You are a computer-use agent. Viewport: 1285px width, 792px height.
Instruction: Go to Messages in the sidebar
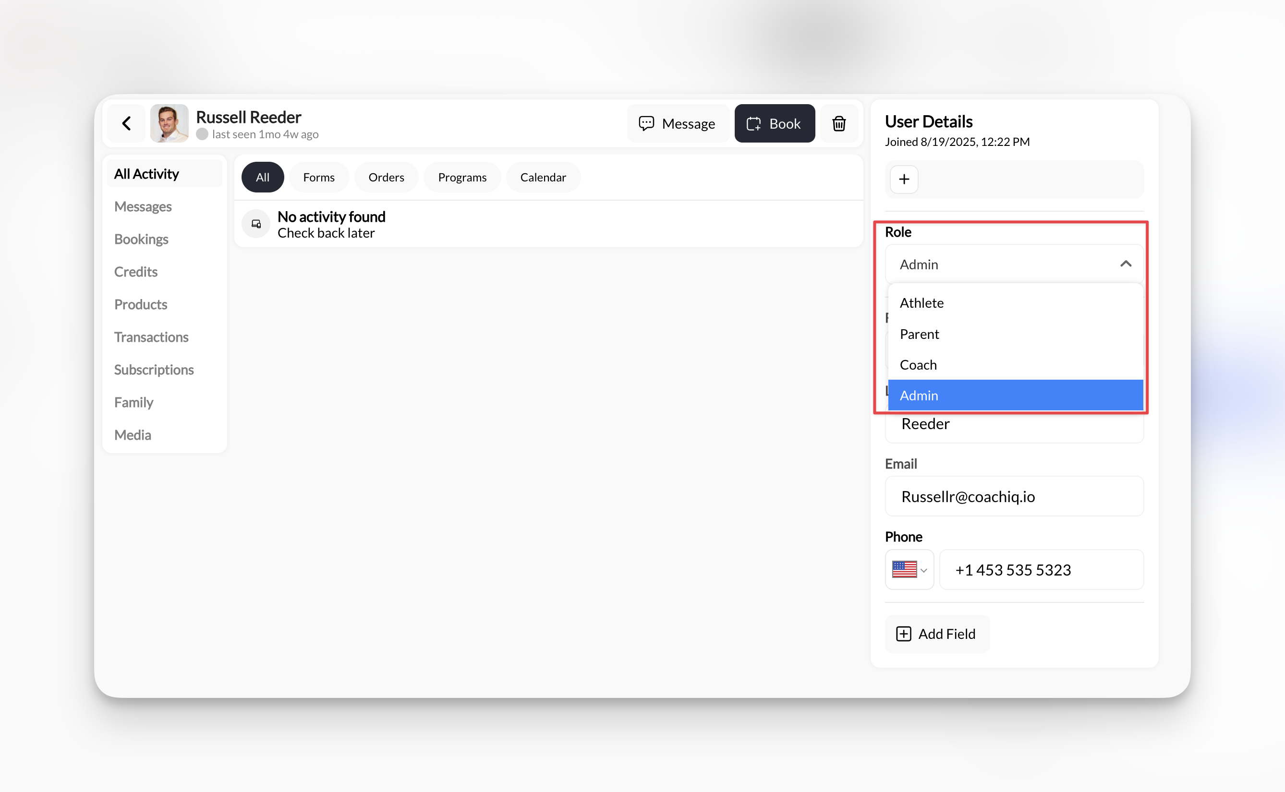(143, 206)
